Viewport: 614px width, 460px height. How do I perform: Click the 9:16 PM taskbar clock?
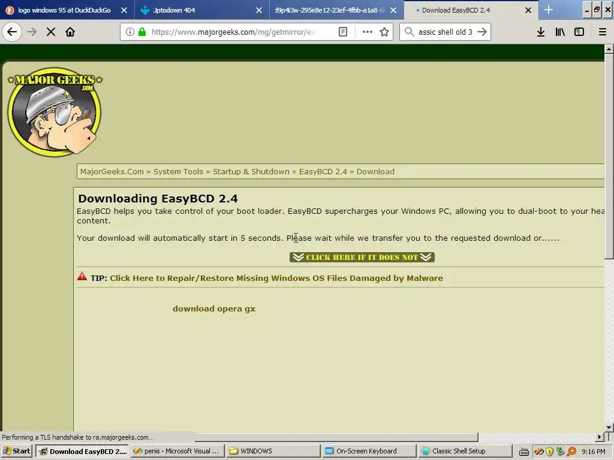594,452
